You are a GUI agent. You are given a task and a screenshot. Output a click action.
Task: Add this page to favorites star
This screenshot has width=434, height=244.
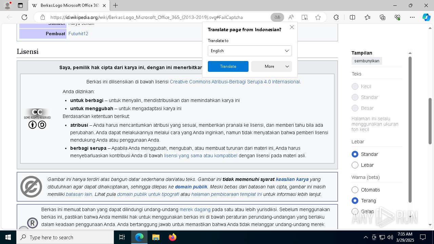coord(318,17)
